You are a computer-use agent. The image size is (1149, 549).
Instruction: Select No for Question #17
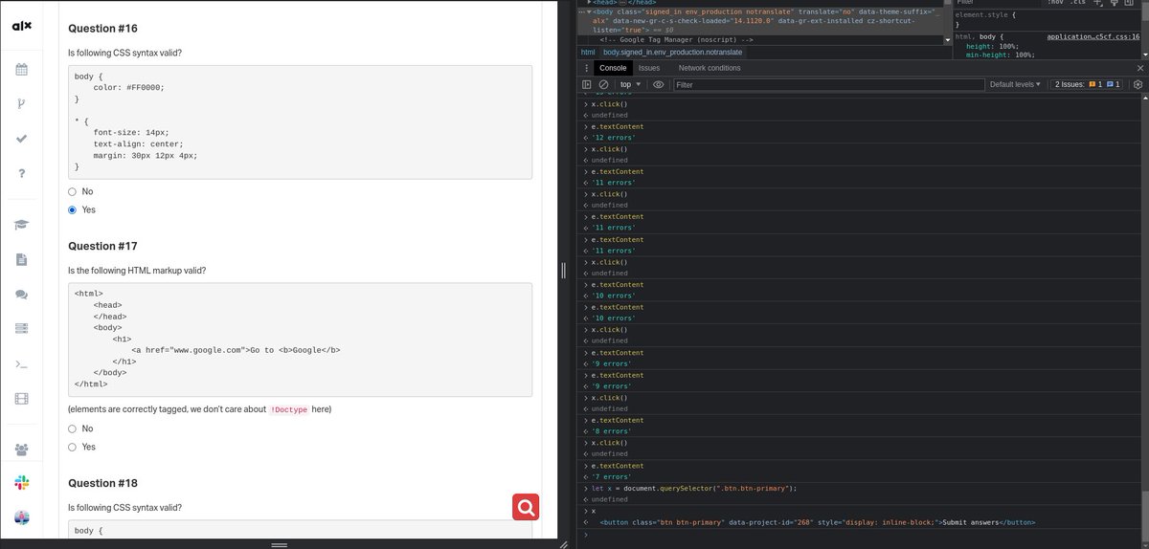click(72, 428)
